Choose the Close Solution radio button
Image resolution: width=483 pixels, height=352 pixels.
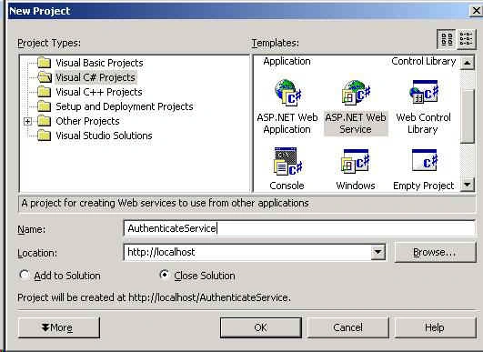coord(164,275)
